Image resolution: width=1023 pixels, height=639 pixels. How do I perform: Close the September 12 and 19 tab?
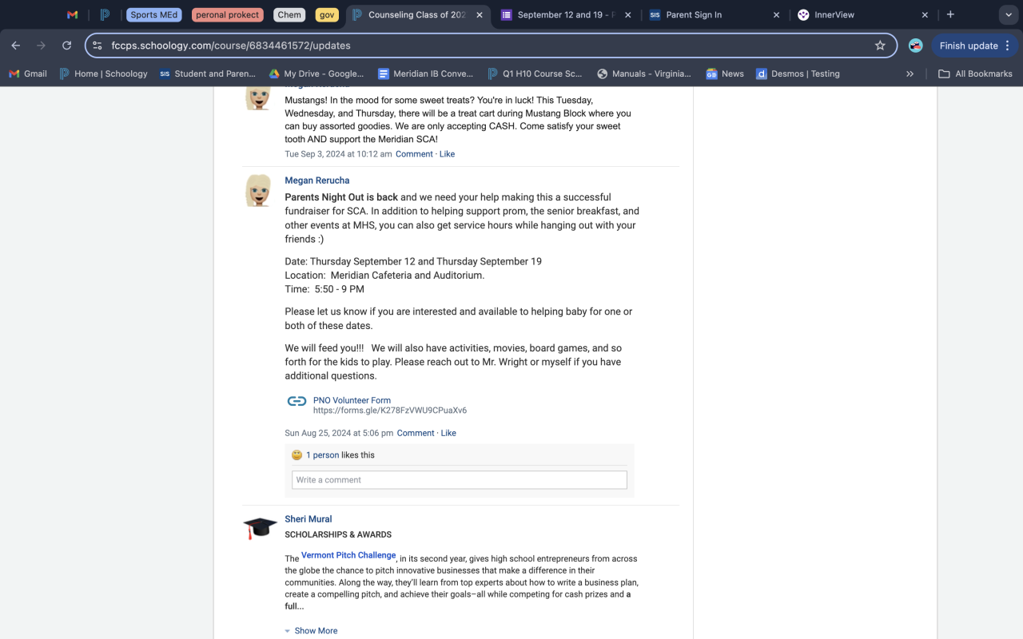627,14
